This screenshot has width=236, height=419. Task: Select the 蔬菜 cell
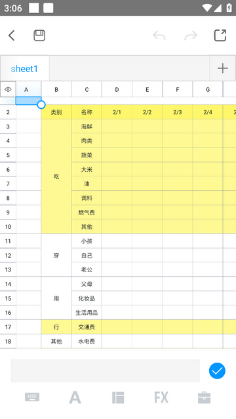[87, 155]
